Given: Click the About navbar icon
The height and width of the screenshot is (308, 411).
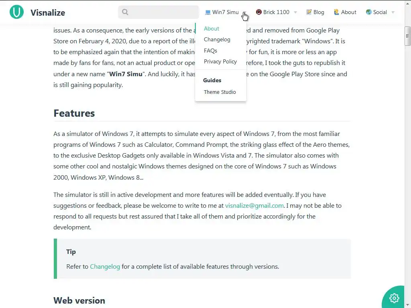Looking at the screenshot, I should 336,12.
